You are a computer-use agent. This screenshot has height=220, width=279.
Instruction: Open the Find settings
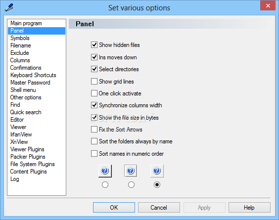(37, 105)
